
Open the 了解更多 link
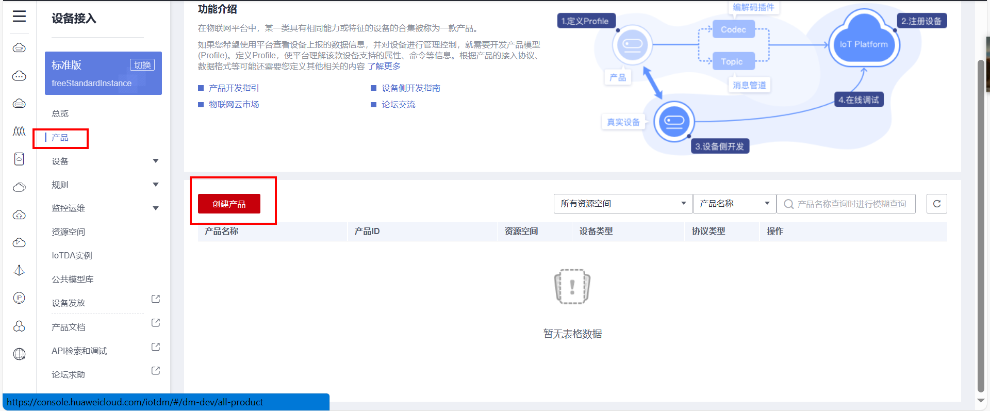click(384, 67)
